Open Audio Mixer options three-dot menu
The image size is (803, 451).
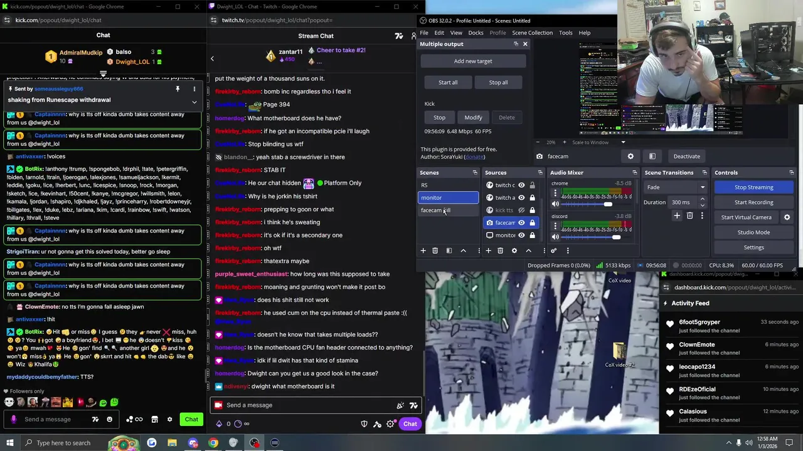coord(568,251)
